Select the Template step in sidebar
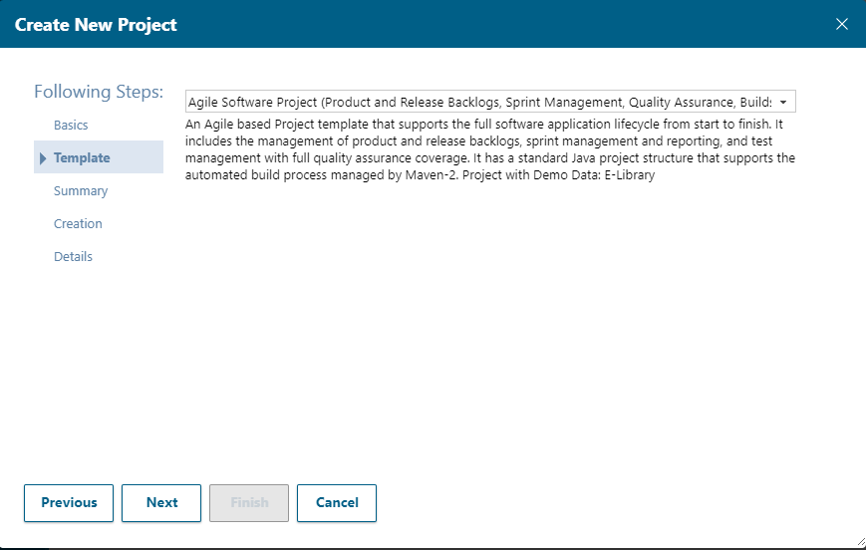The height and width of the screenshot is (550, 866). click(x=82, y=158)
